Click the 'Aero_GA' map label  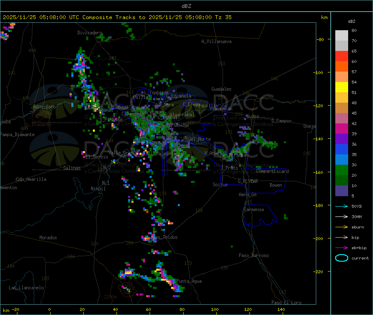click(x=247, y=195)
